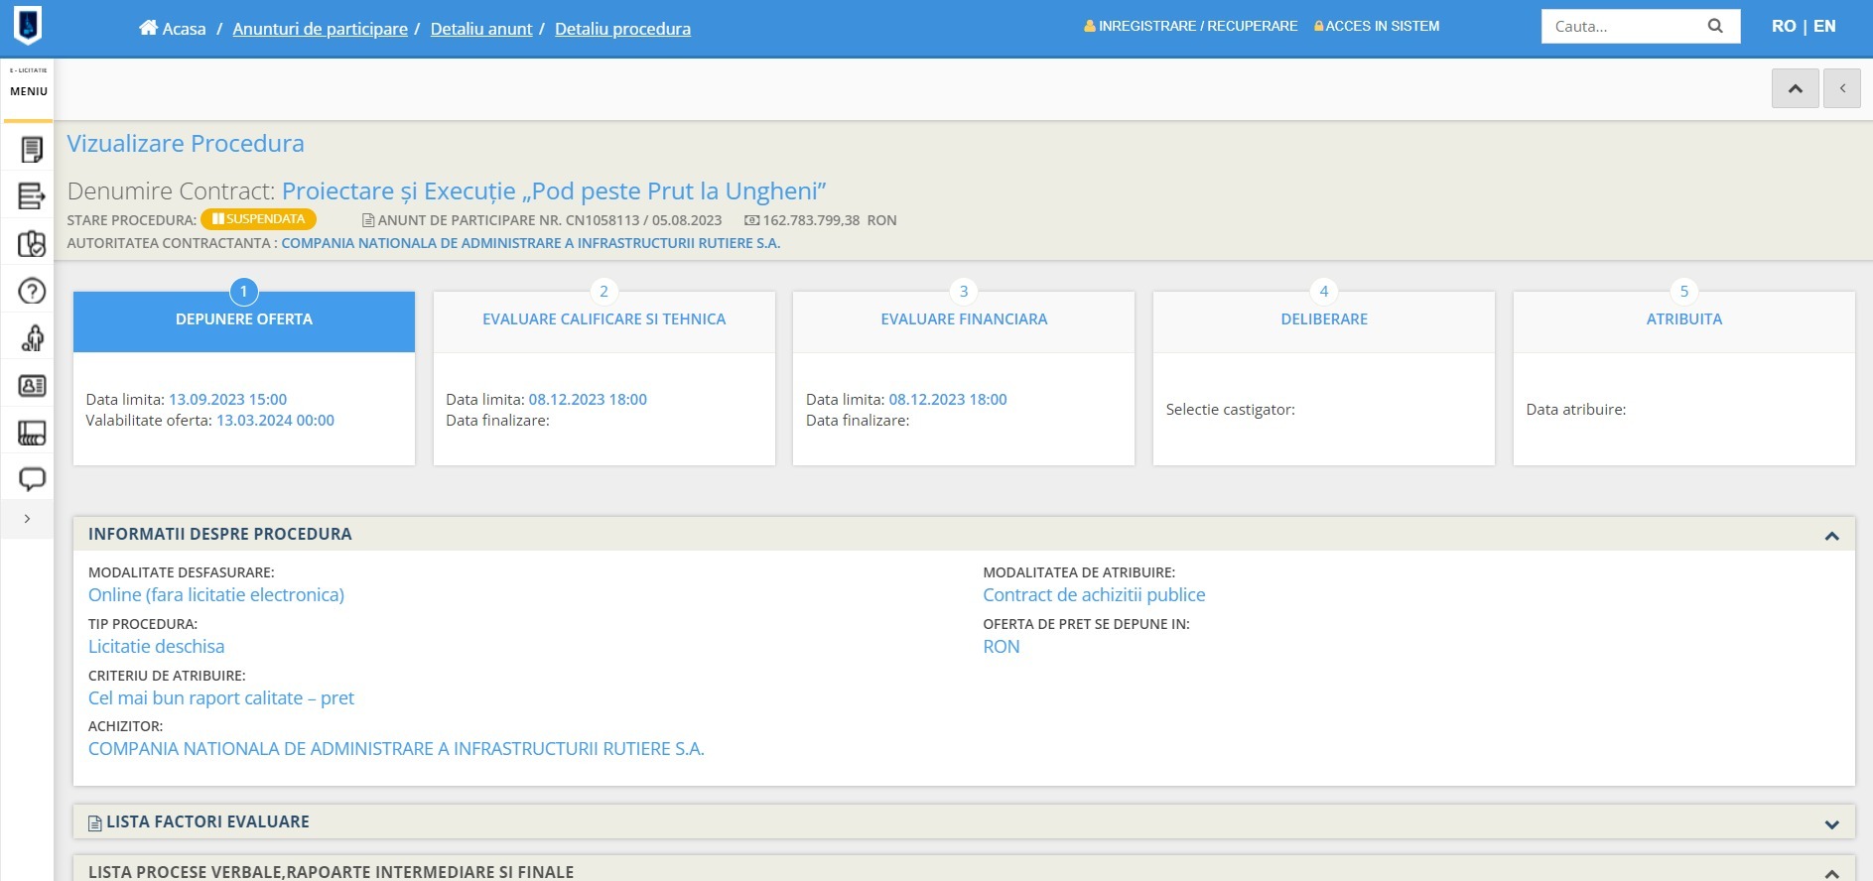Open Anunturi de participare breadcrumb

pos(320,29)
